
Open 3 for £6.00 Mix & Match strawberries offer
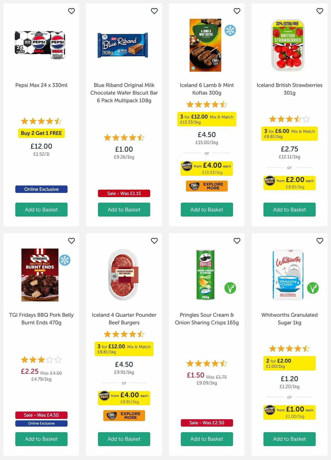[289, 133]
